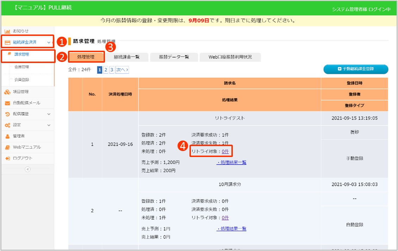The image size is (398, 251).
Task: Open リトライ対象 0件 link for リトライテスト
Action: (x=225, y=151)
